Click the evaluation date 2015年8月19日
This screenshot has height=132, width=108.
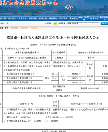coord(27,104)
